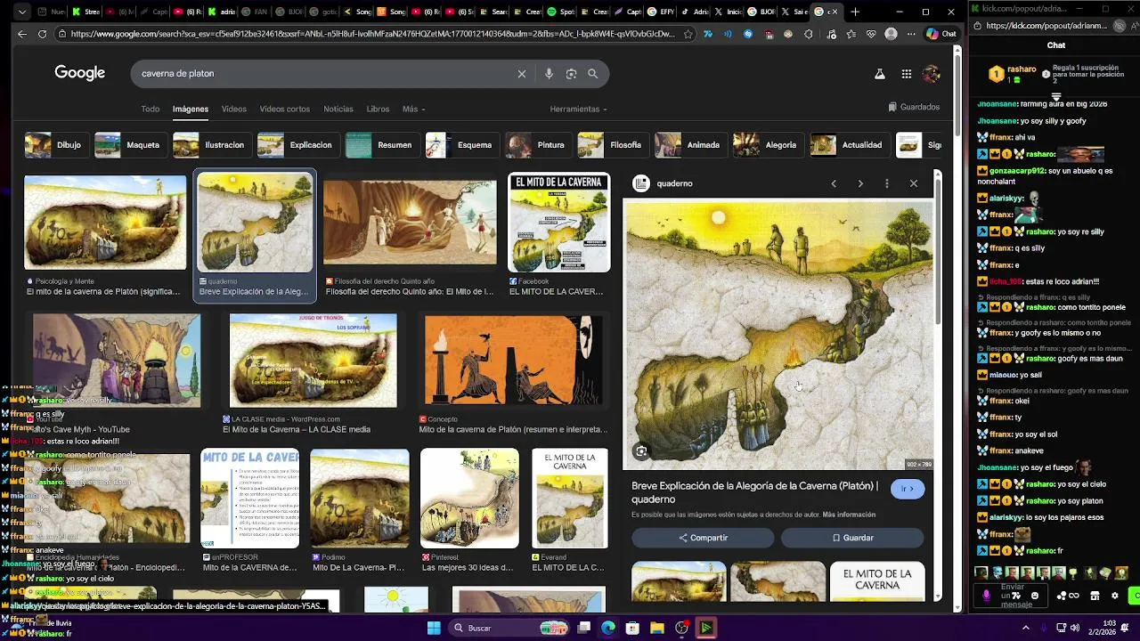Open Google Lens image search icon
This screenshot has height=641, width=1140.
571,74
